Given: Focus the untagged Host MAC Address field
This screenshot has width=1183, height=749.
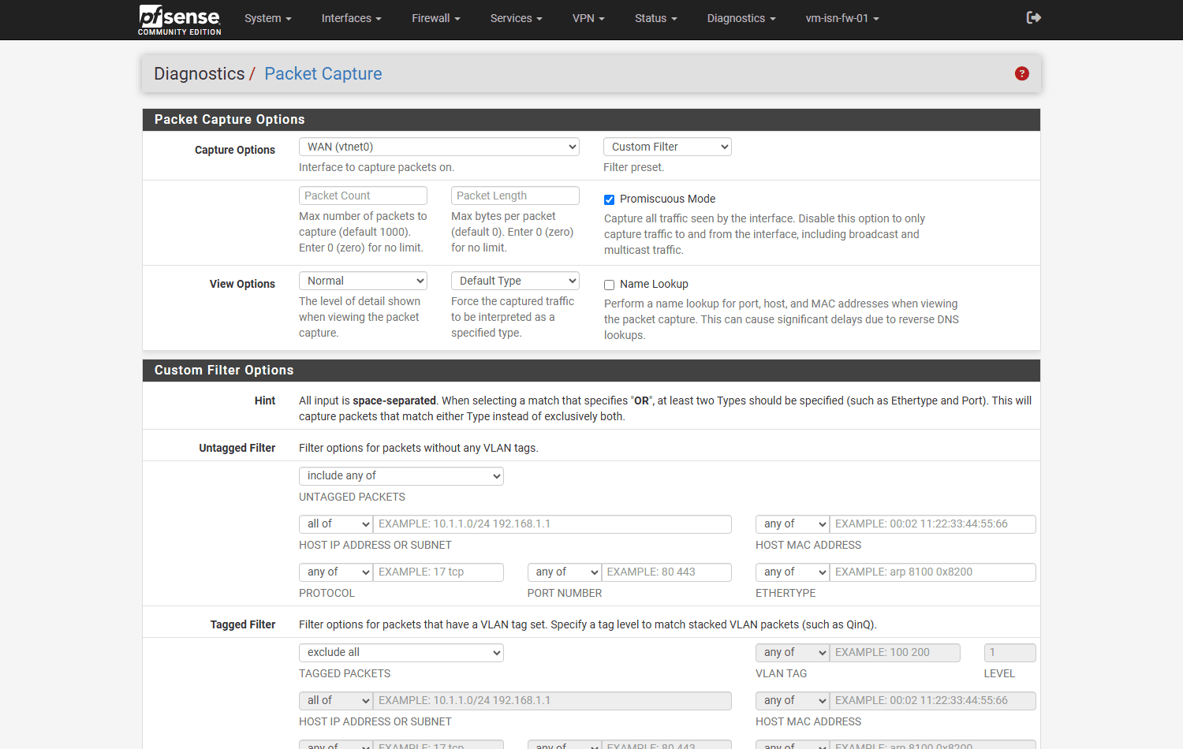Looking at the screenshot, I should pyautogui.click(x=933, y=524).
